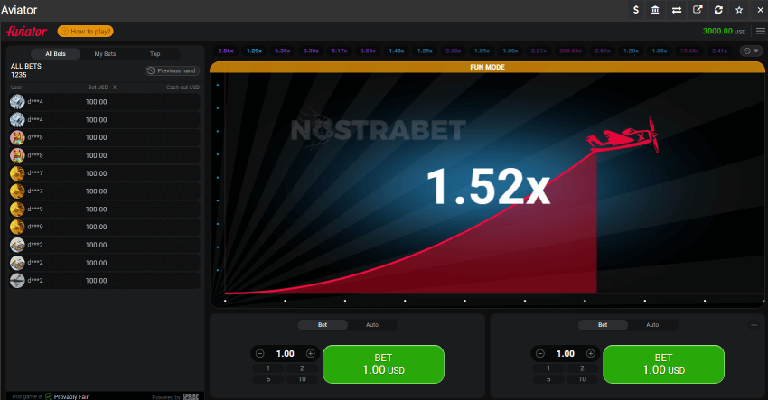Click the Spribe logo
Screen dimensions: 768x400
click(191, 396)
